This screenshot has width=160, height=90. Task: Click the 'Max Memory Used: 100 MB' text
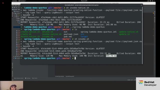(73, 56)
